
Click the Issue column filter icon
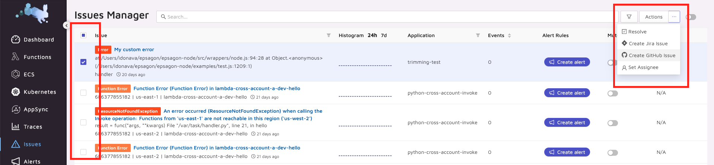pos(329,35)
